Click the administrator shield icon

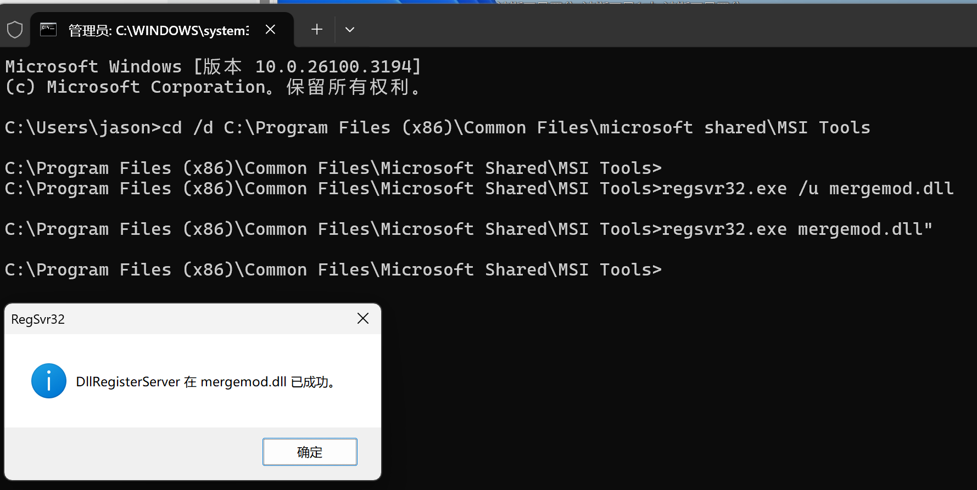click(x=15, y=30)
